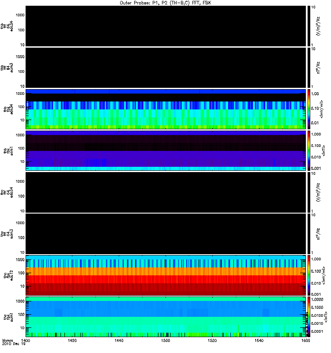Viewport: 331px width, 353px height.
Task: Click the thc fbk scm1 bottom spectrogram
Action: click(166, 317)
